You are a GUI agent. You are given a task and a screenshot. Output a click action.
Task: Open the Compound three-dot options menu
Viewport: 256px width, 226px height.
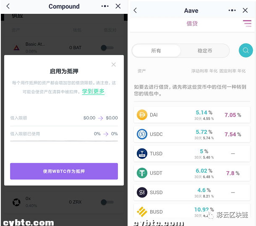point(105,6)
